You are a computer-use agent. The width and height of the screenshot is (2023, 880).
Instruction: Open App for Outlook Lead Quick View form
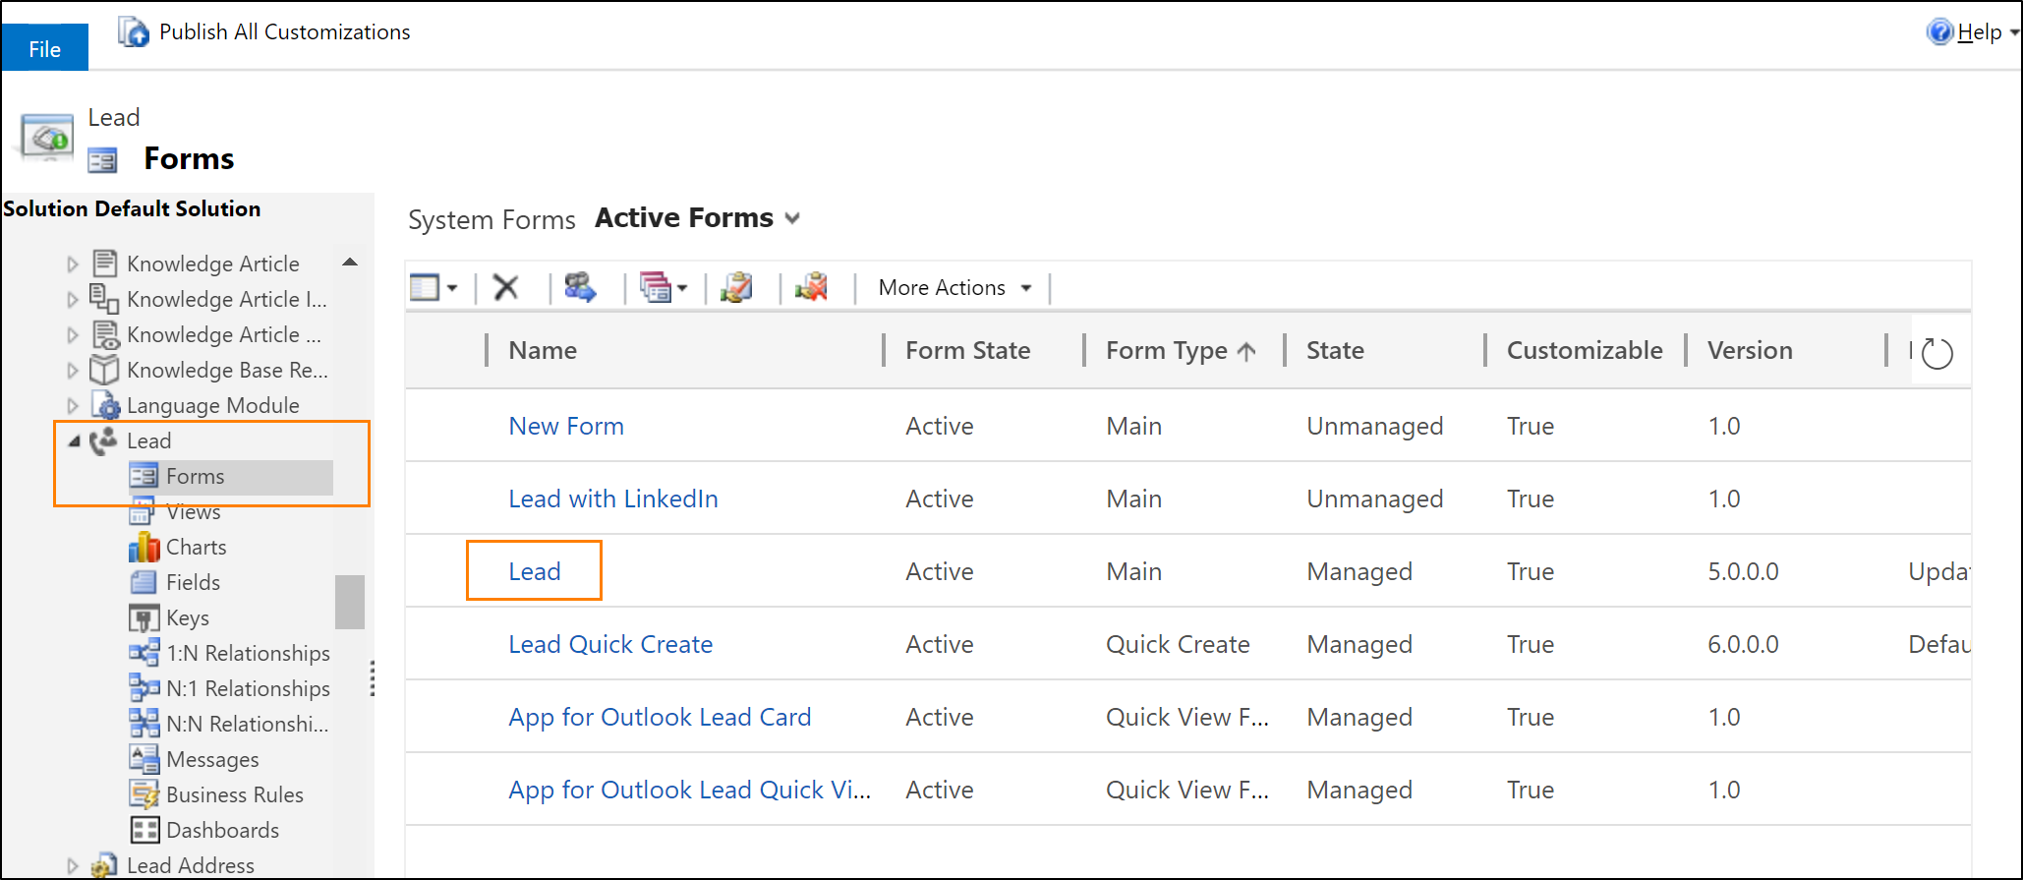[689, 790]
